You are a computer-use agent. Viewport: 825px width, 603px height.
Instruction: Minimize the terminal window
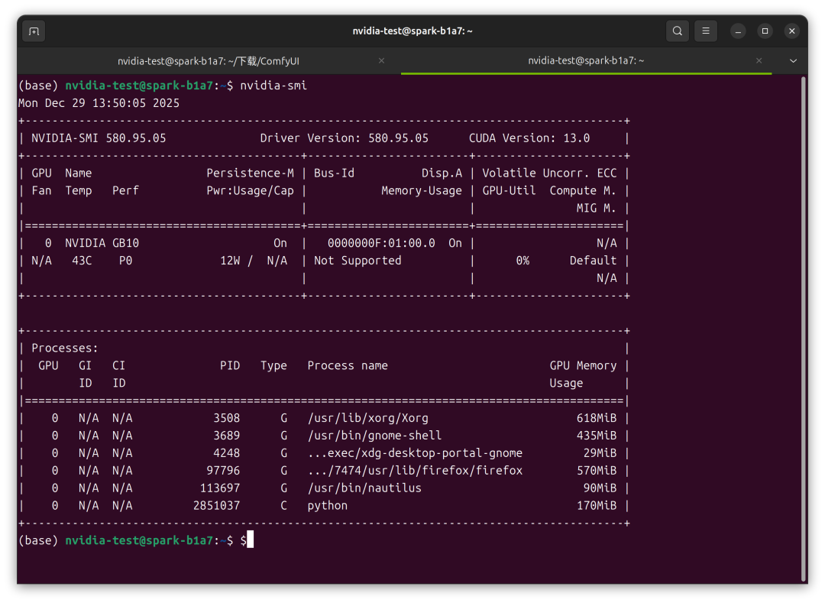[738, 31]
